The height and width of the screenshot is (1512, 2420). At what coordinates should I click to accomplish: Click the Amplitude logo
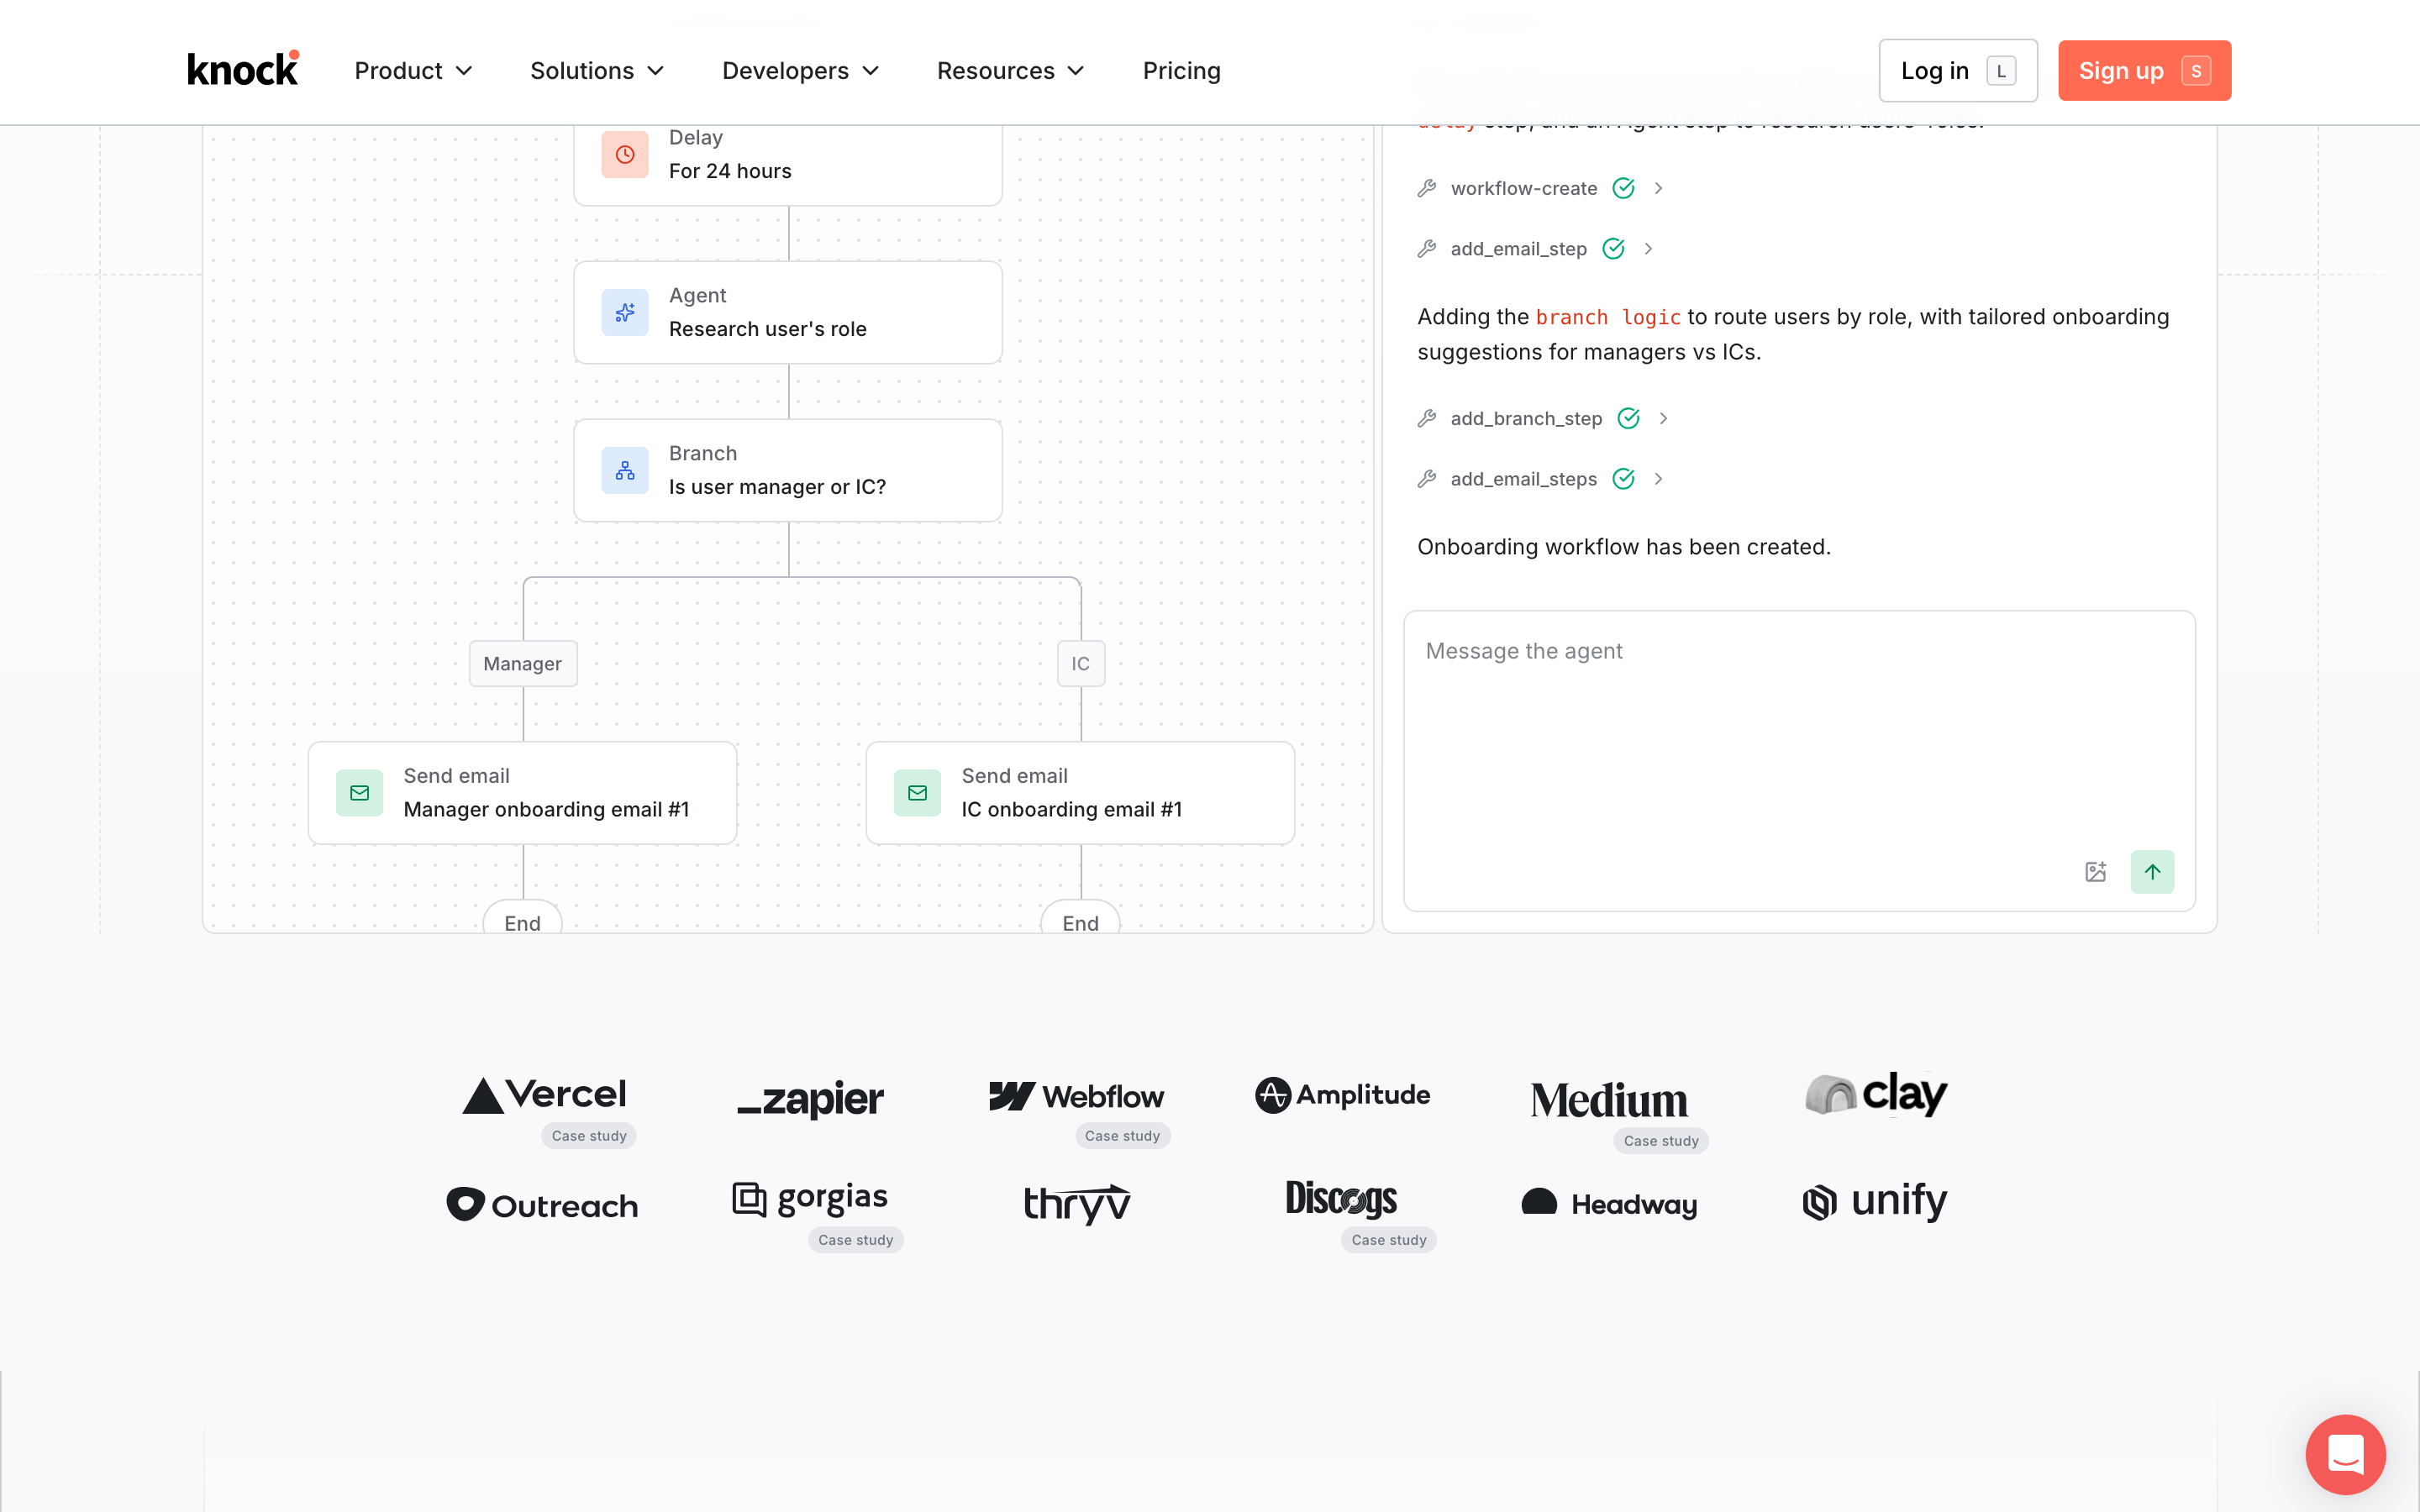(x=1343, y=1095)
